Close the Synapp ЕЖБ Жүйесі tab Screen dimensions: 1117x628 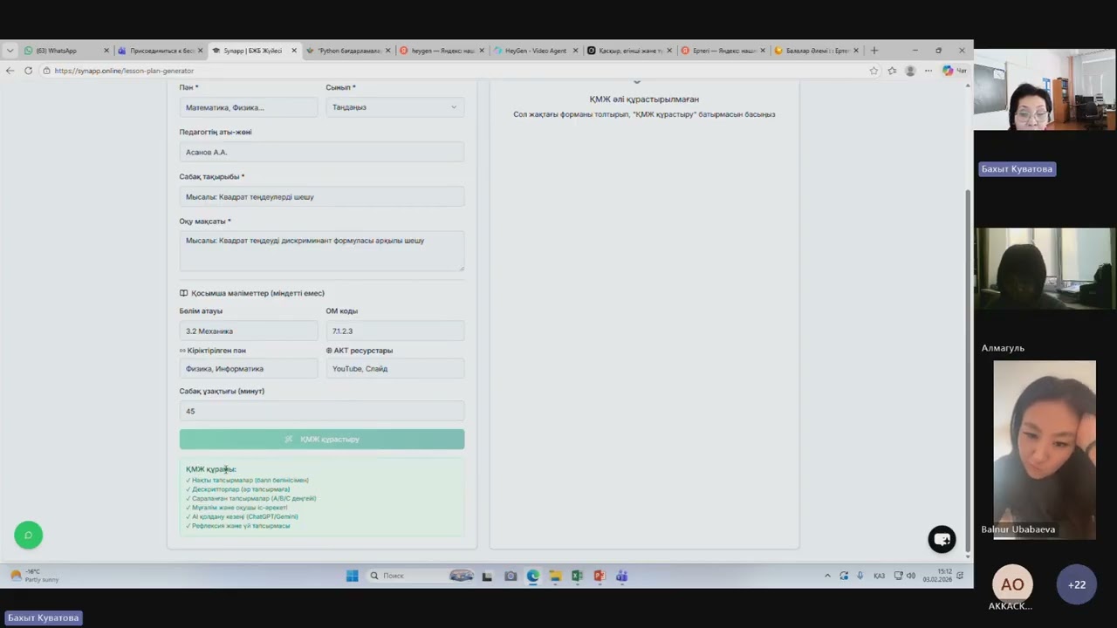coord(294,51)
